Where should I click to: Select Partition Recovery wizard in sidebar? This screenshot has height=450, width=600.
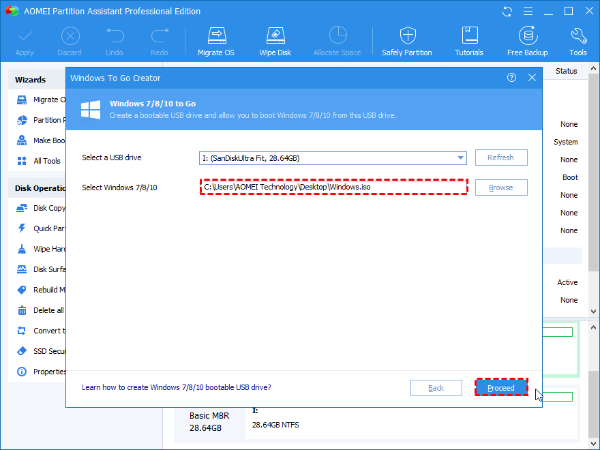pyautogui.click(x=41, y=120)
